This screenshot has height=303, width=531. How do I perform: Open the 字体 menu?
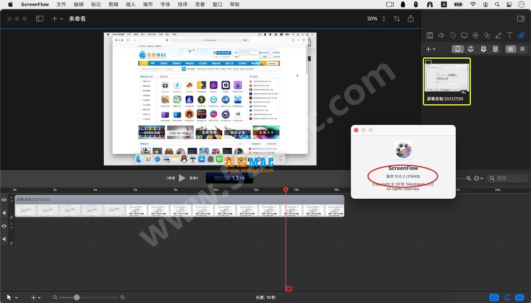[165, 4]
